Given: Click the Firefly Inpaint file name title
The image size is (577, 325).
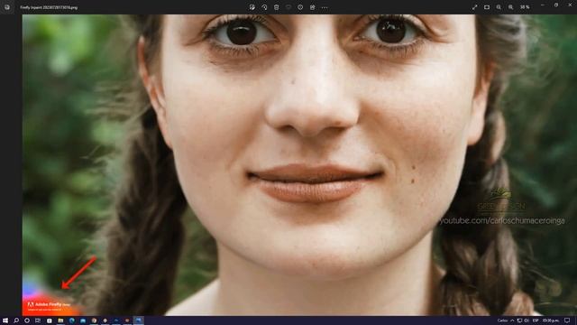Looking at the screenshot, I should point(49,7).
